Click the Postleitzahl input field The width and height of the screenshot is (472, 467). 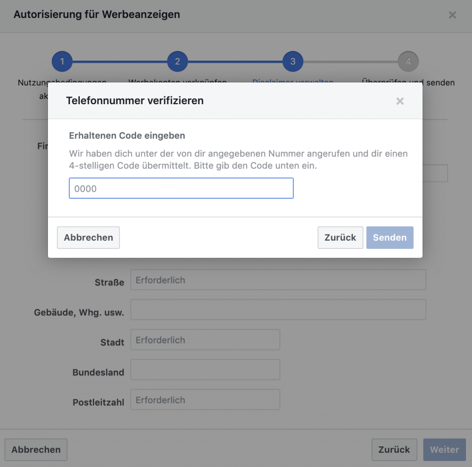pos(205,400)
